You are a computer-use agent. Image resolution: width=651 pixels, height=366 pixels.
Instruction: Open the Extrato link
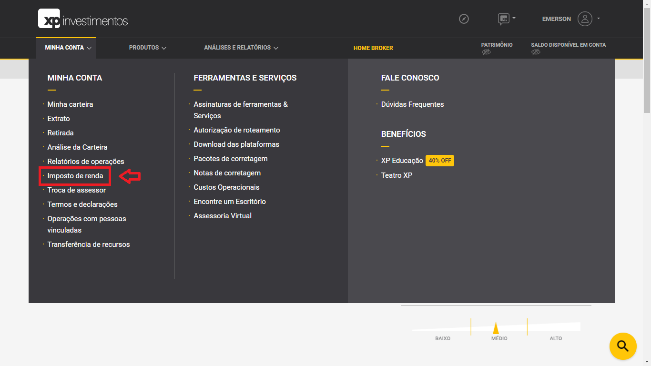tap(59, 119)
